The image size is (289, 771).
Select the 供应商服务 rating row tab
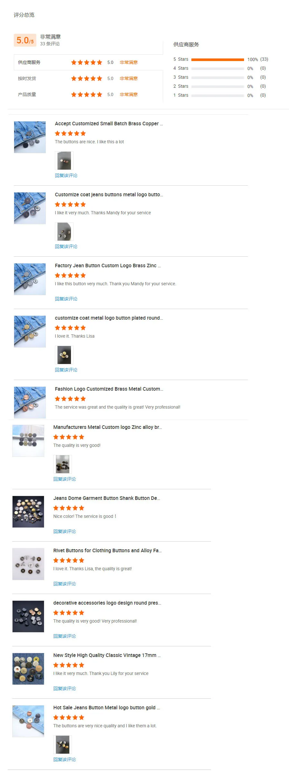[x=88, y=62]
